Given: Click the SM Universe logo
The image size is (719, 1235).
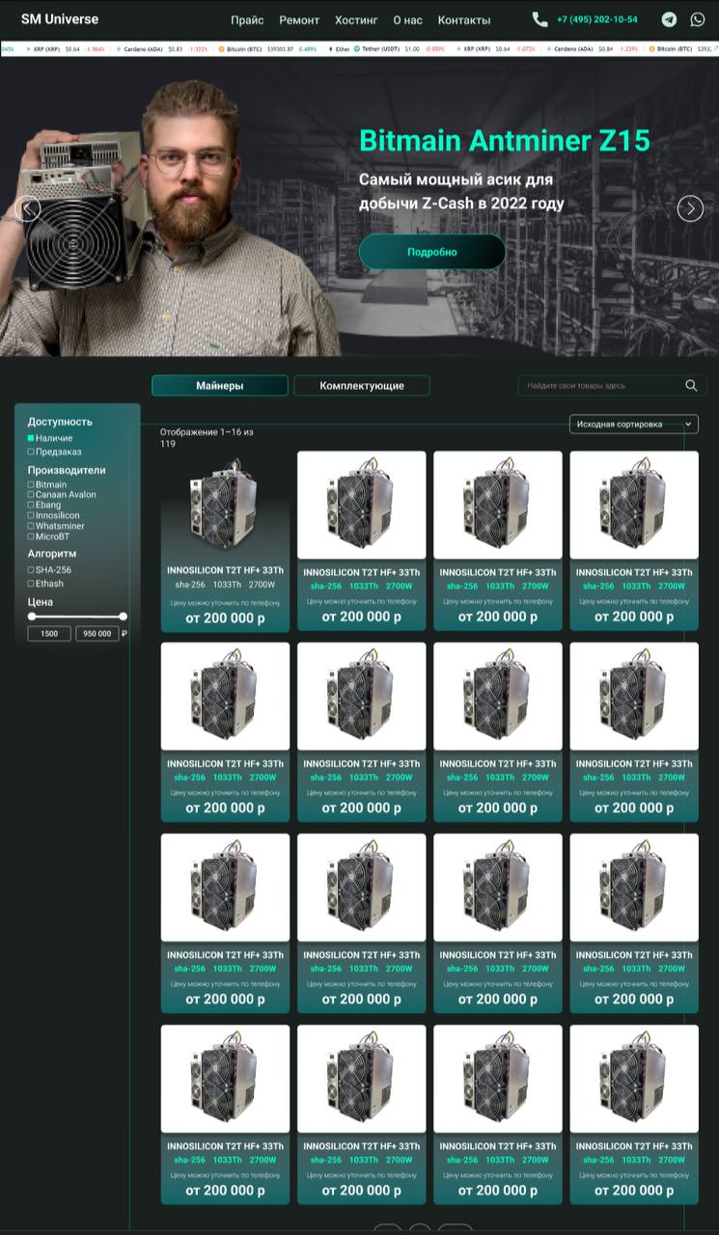Looking at the screenshot, I should [x=60, y=19].
